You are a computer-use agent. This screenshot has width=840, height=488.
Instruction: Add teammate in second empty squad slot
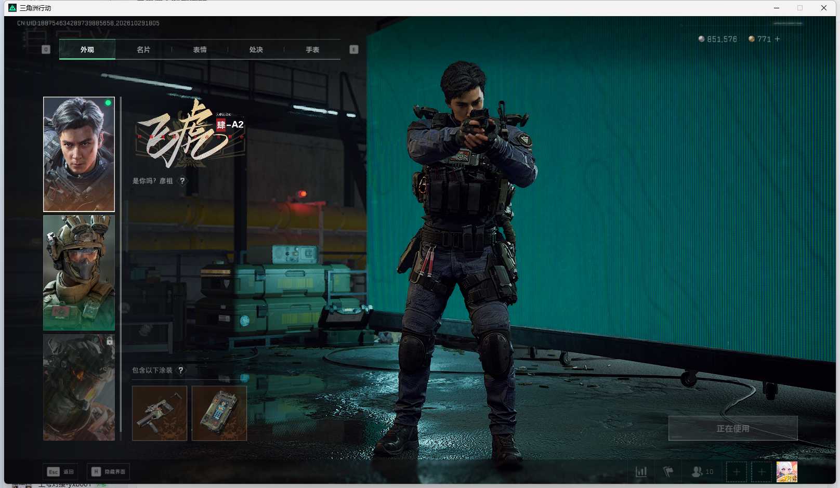click(x=762, y=472)
